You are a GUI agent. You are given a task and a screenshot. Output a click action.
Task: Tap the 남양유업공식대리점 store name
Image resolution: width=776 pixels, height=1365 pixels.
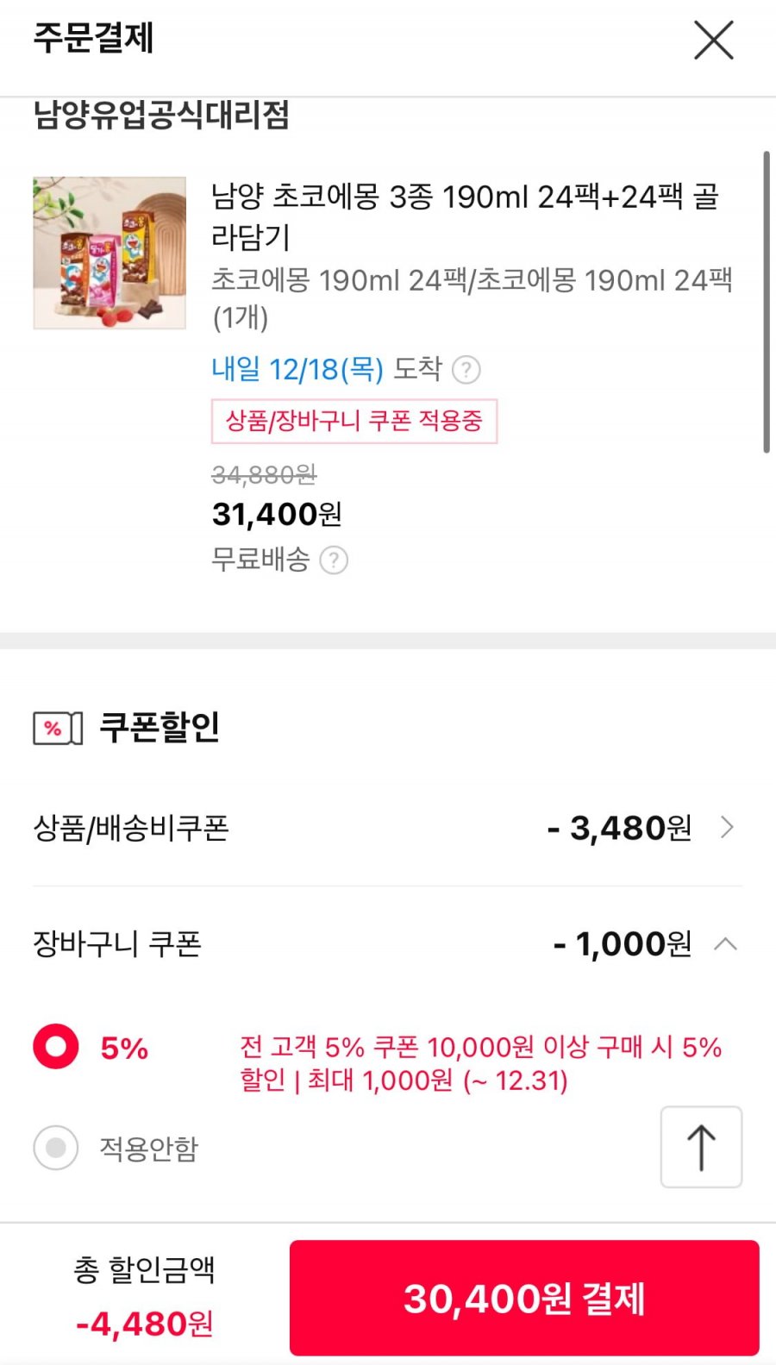[161, 115]
